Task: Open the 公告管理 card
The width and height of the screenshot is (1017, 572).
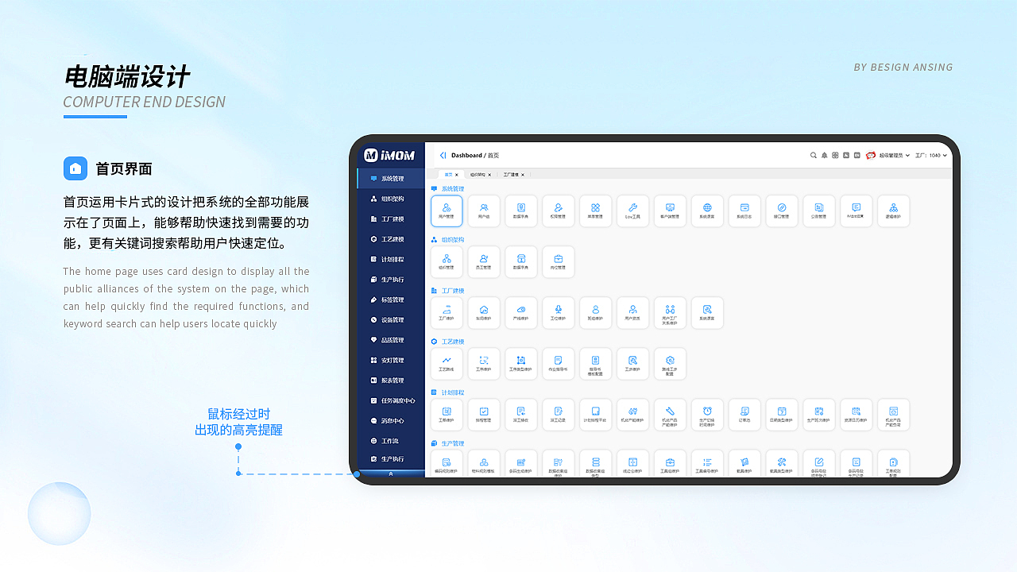Action: click(x=819, y=211)
